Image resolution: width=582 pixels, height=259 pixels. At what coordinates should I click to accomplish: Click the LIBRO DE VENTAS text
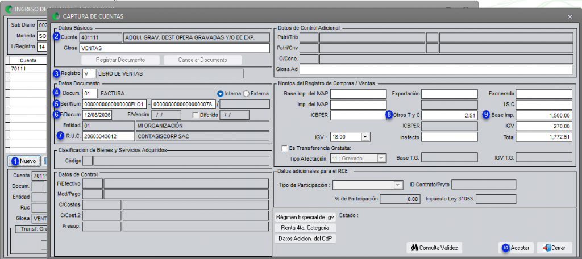pos(120,74)
